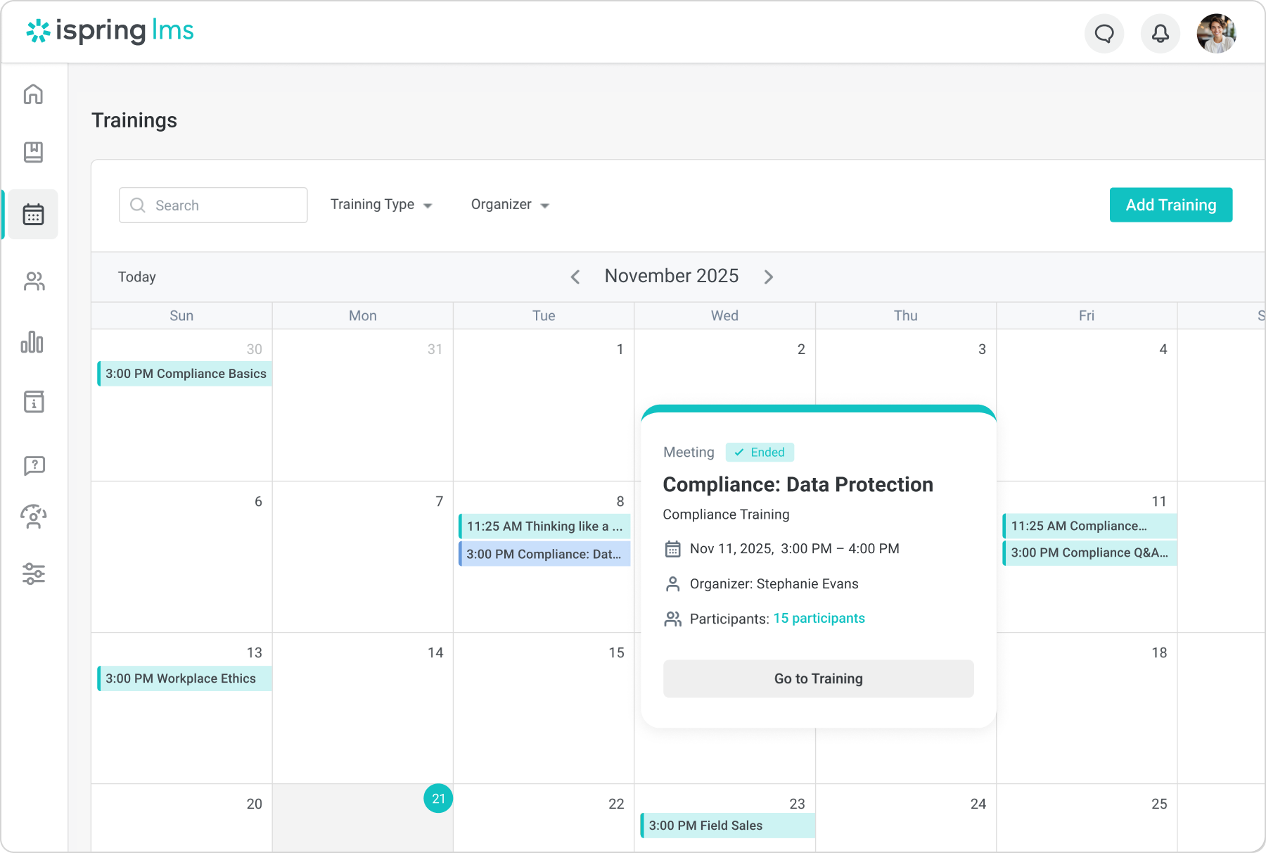Select the Today button above calendar
The image size is (1266, 853).
tap(136, 277)
